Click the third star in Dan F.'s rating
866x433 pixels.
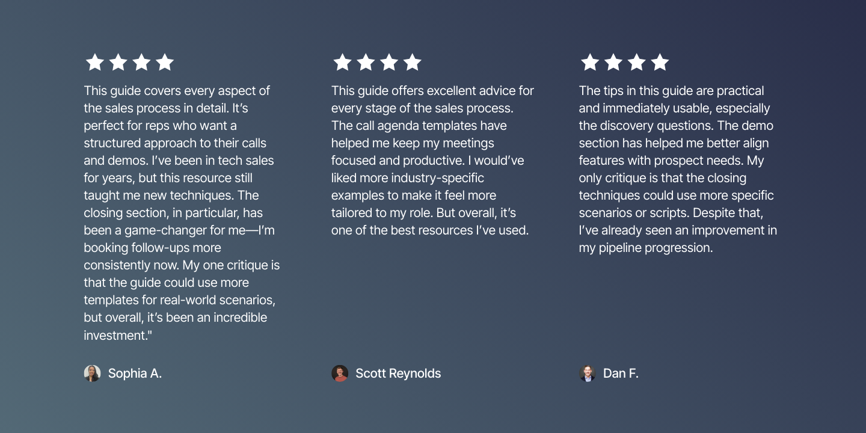click(x=636, y=62)
